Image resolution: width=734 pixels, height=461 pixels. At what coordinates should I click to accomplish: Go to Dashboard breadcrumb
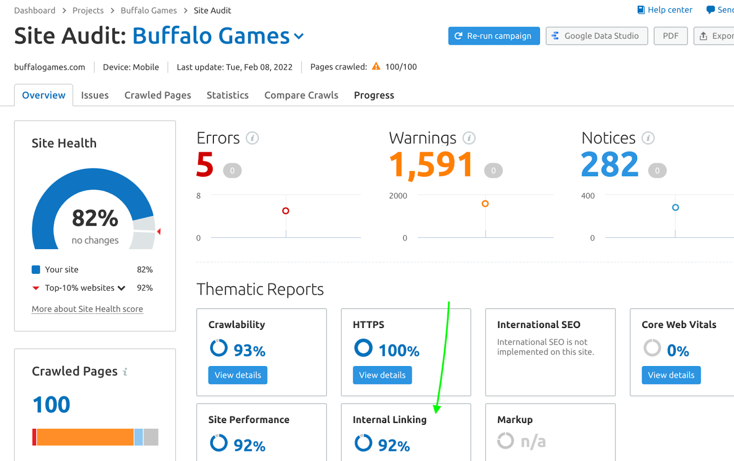click(x=34, y=11)
